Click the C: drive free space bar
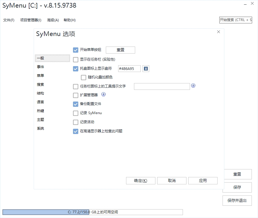 pos(93,212)
